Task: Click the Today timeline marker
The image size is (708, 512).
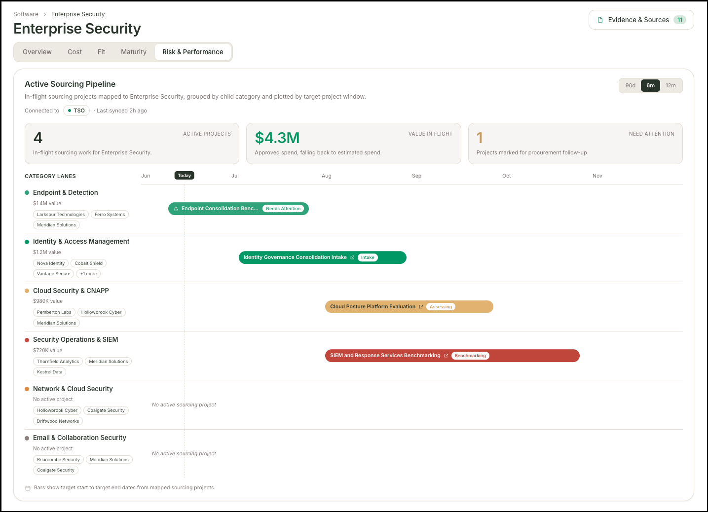Action: point(185,176)
